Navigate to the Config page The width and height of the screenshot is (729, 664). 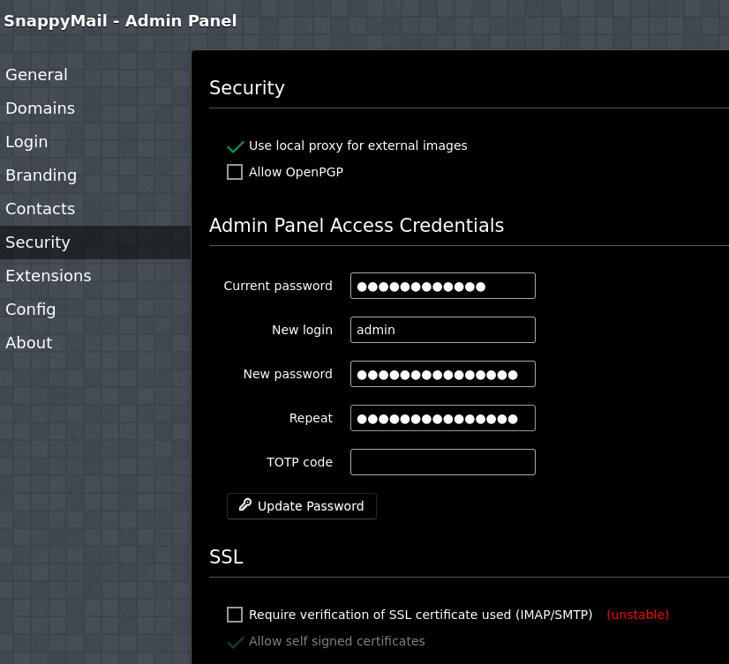click(x=31, y=310)
